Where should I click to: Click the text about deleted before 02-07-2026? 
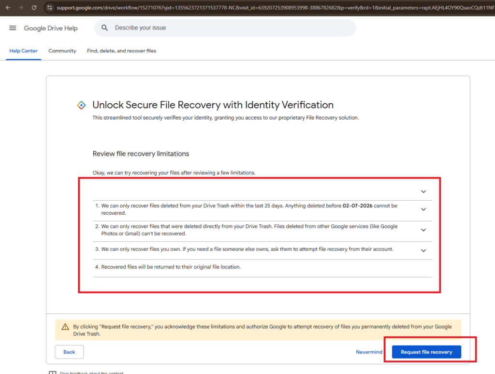249,209
